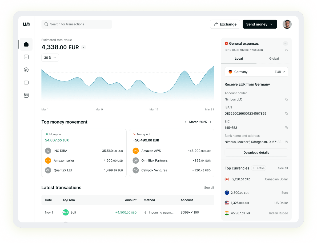This screenshot has width=317, height=243.
Task: Click the Bolt logo in transactions
Action: pos(66,213)
